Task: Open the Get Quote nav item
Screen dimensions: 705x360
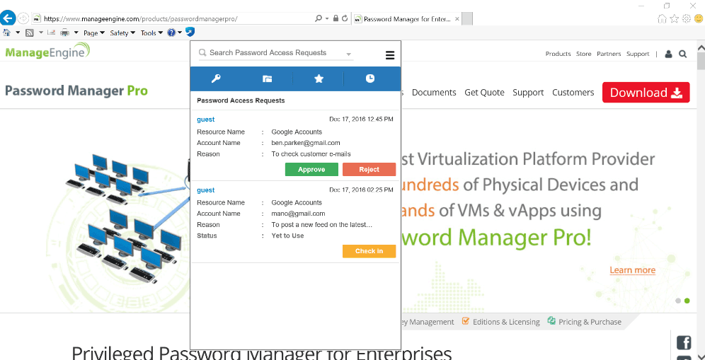Action: point(484,93)
